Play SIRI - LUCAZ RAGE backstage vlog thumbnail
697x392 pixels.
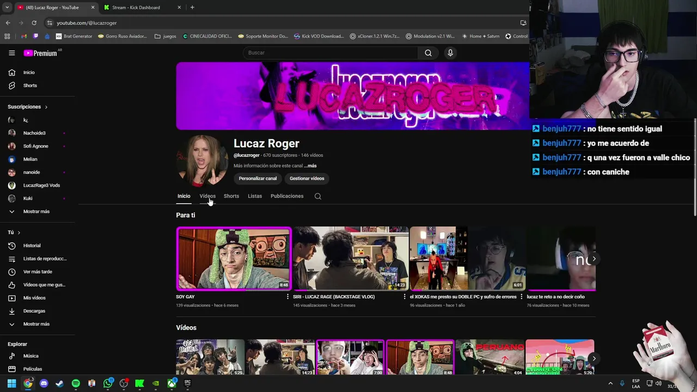(350, 259)
